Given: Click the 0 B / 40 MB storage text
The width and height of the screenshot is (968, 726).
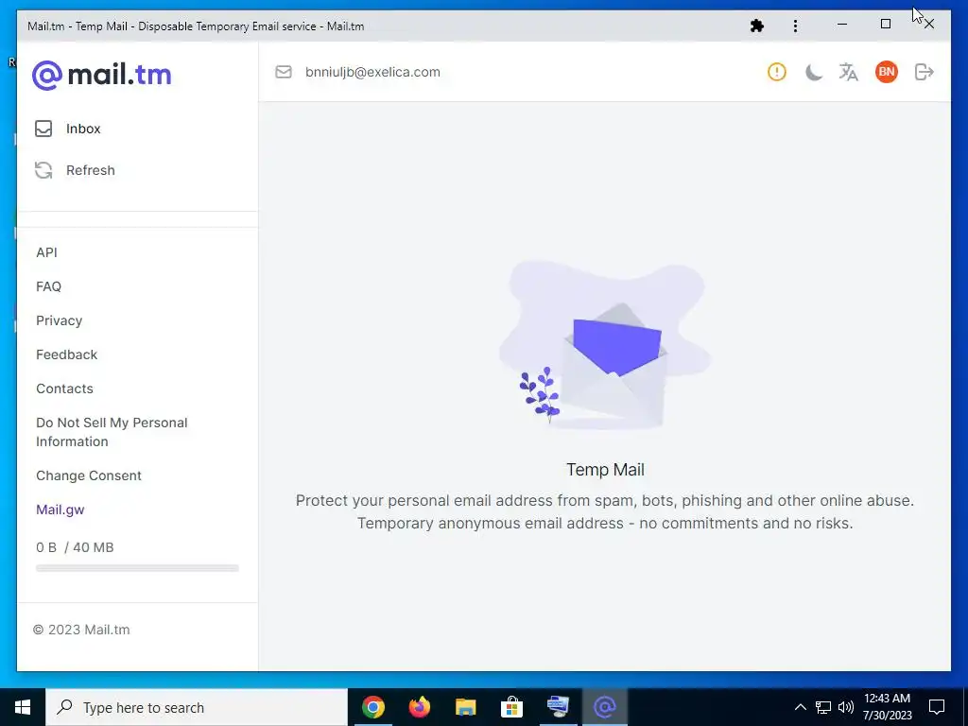Looking at the screenshot, I should click(x=75, y=547).
